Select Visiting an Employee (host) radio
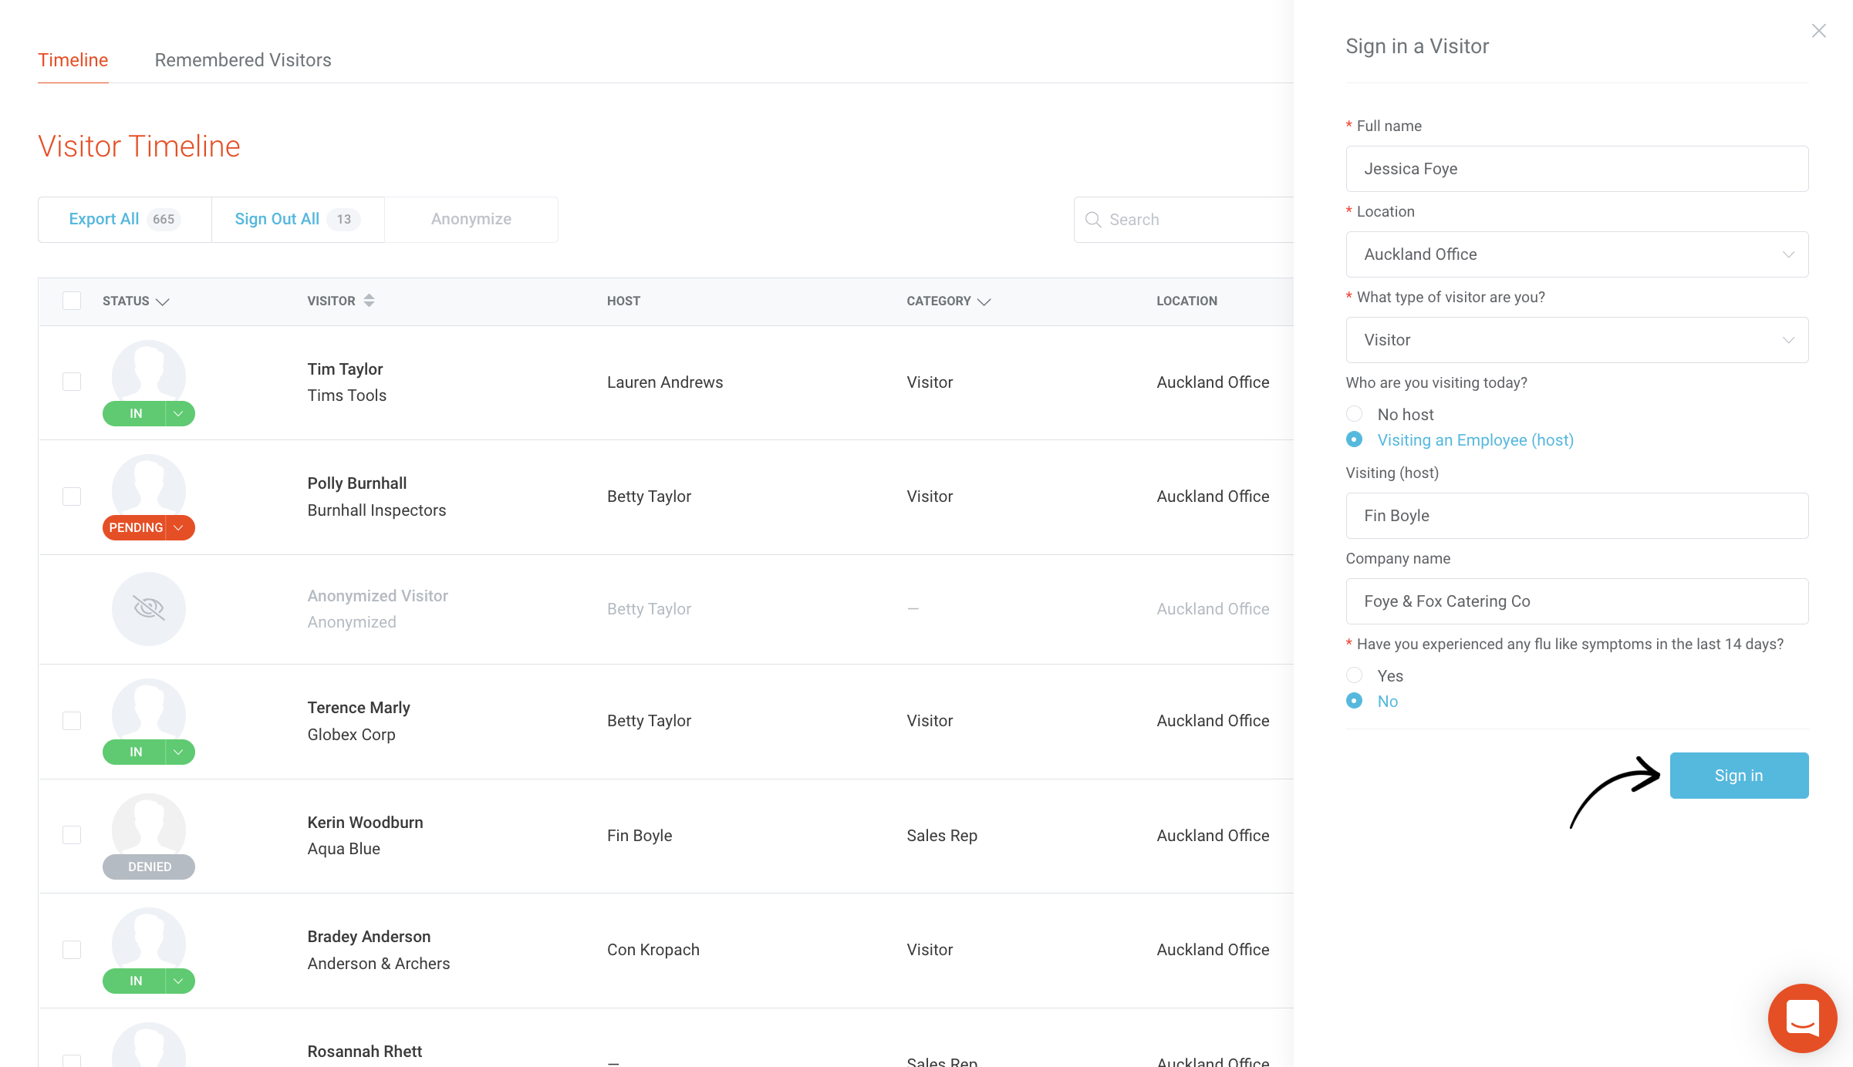The width and height of the screenshot is (1853, 1067). [1354, 439]
